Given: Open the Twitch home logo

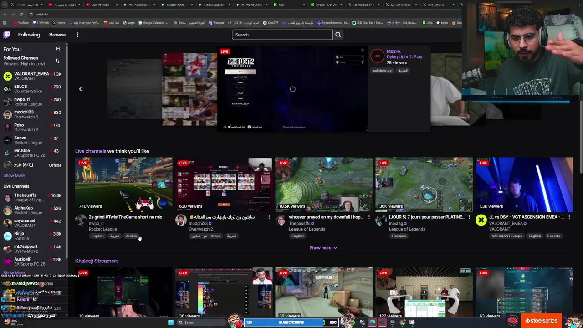Looking at the screenshot, I should coord(7,35).
